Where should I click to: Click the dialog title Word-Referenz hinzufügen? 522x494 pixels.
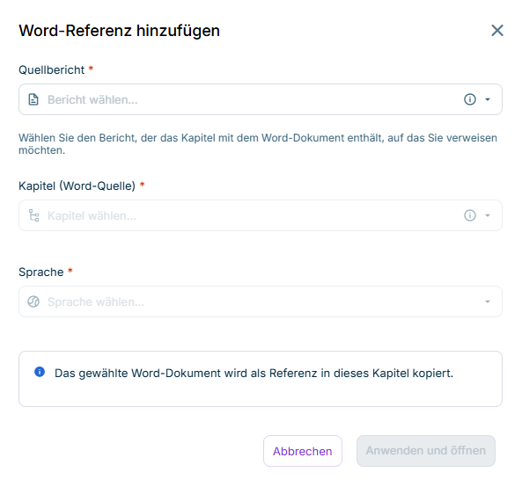click(119, 31)
